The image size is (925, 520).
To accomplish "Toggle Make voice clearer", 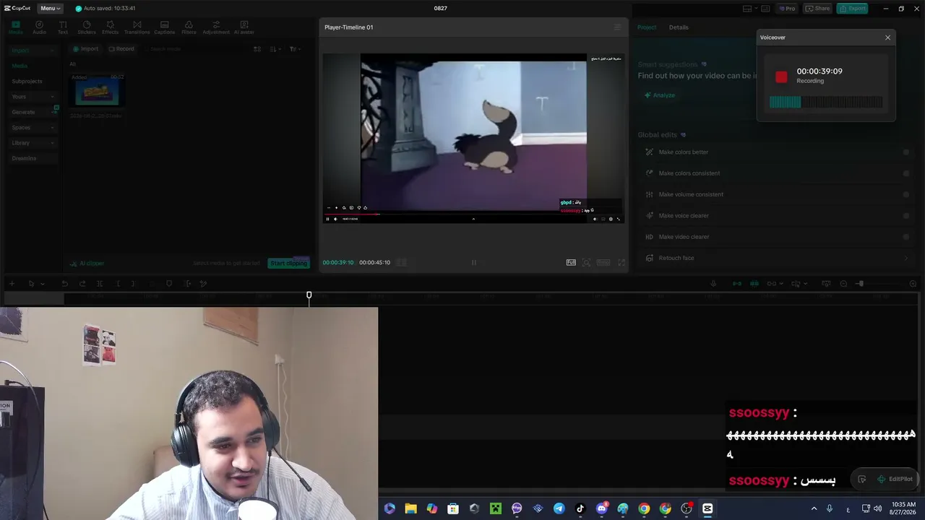I will coord(905,216).
